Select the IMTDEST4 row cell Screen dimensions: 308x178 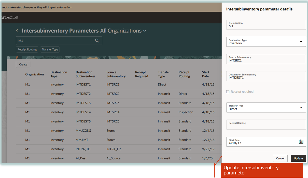coord(83,112)
